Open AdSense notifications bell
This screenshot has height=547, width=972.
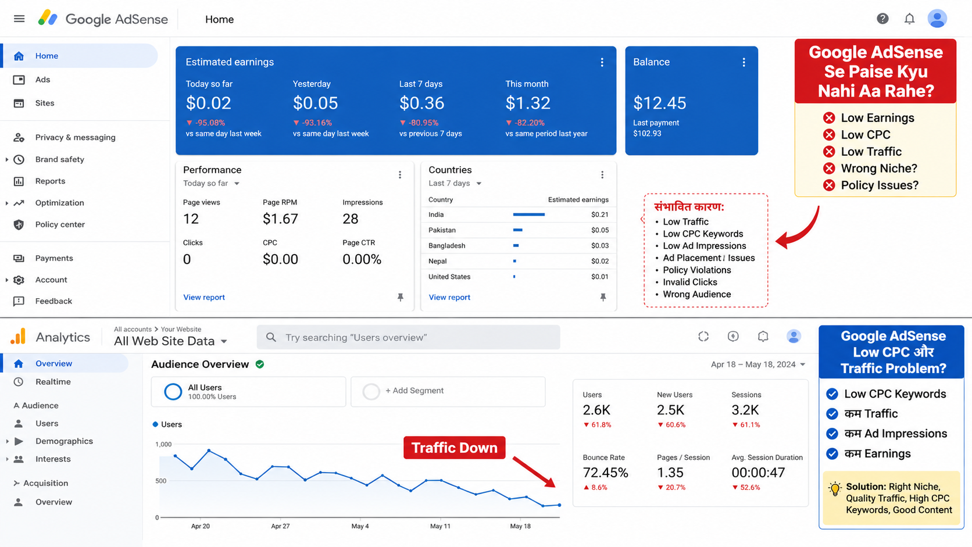[909, 19]
